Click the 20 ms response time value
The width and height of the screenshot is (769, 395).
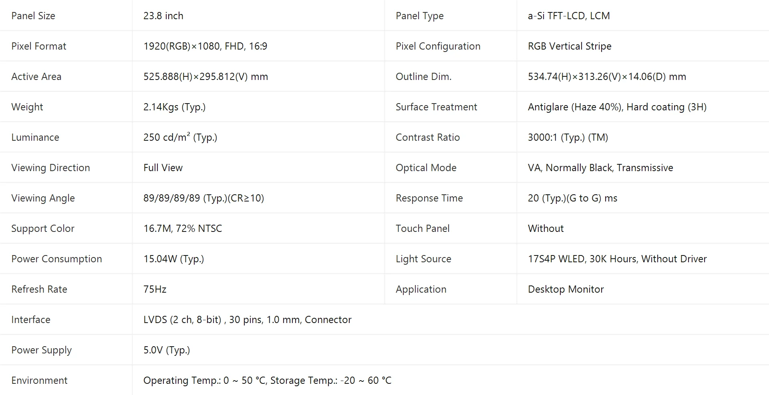tap(572, 198)
